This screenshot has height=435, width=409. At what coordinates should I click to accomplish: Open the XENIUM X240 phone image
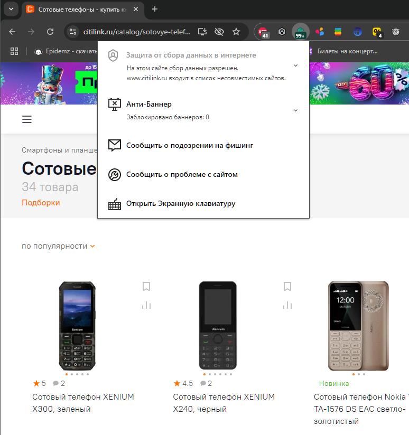[x=218, y=326]
